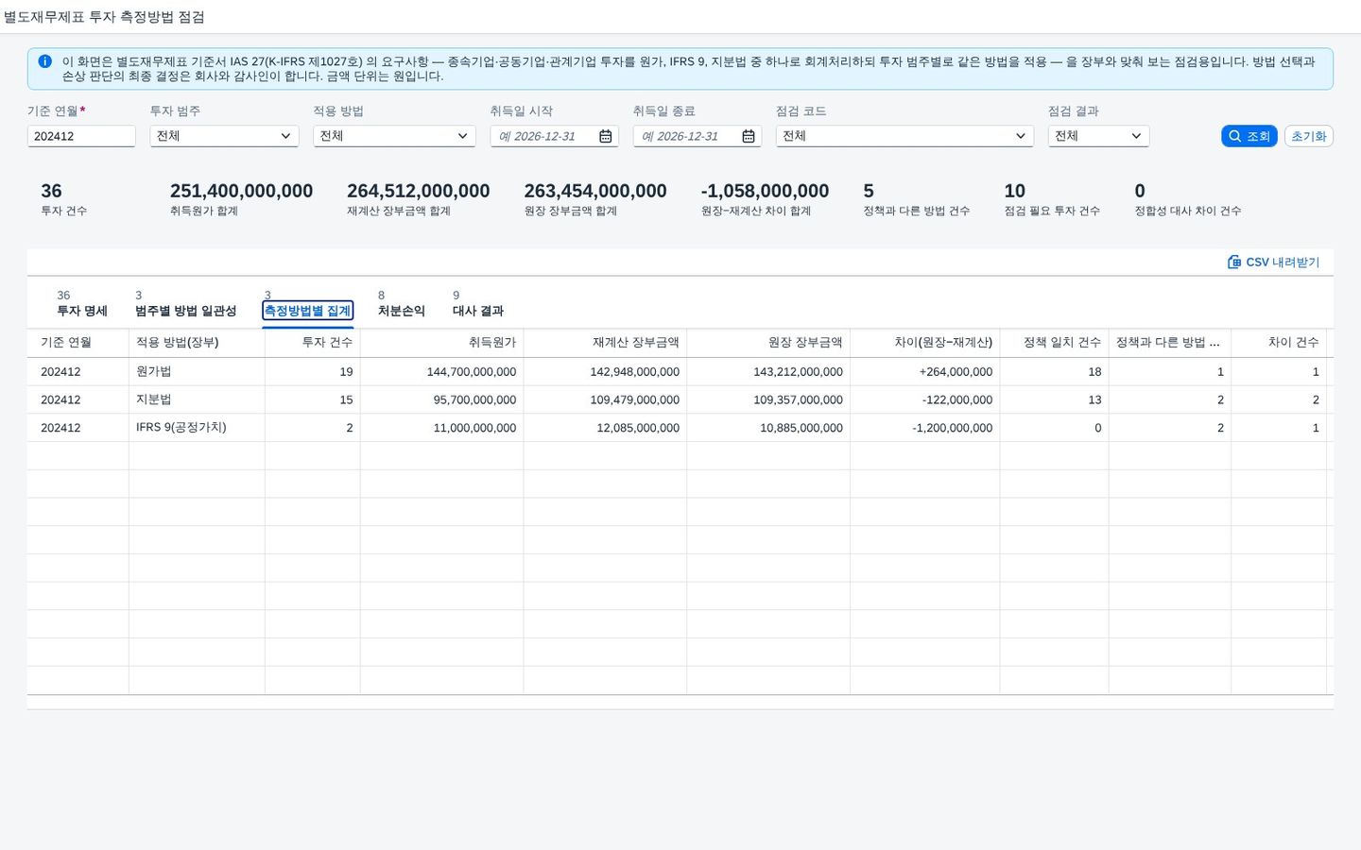
Task: Click the 10,885,000,000 원장 cell
Action: (768, 428)
